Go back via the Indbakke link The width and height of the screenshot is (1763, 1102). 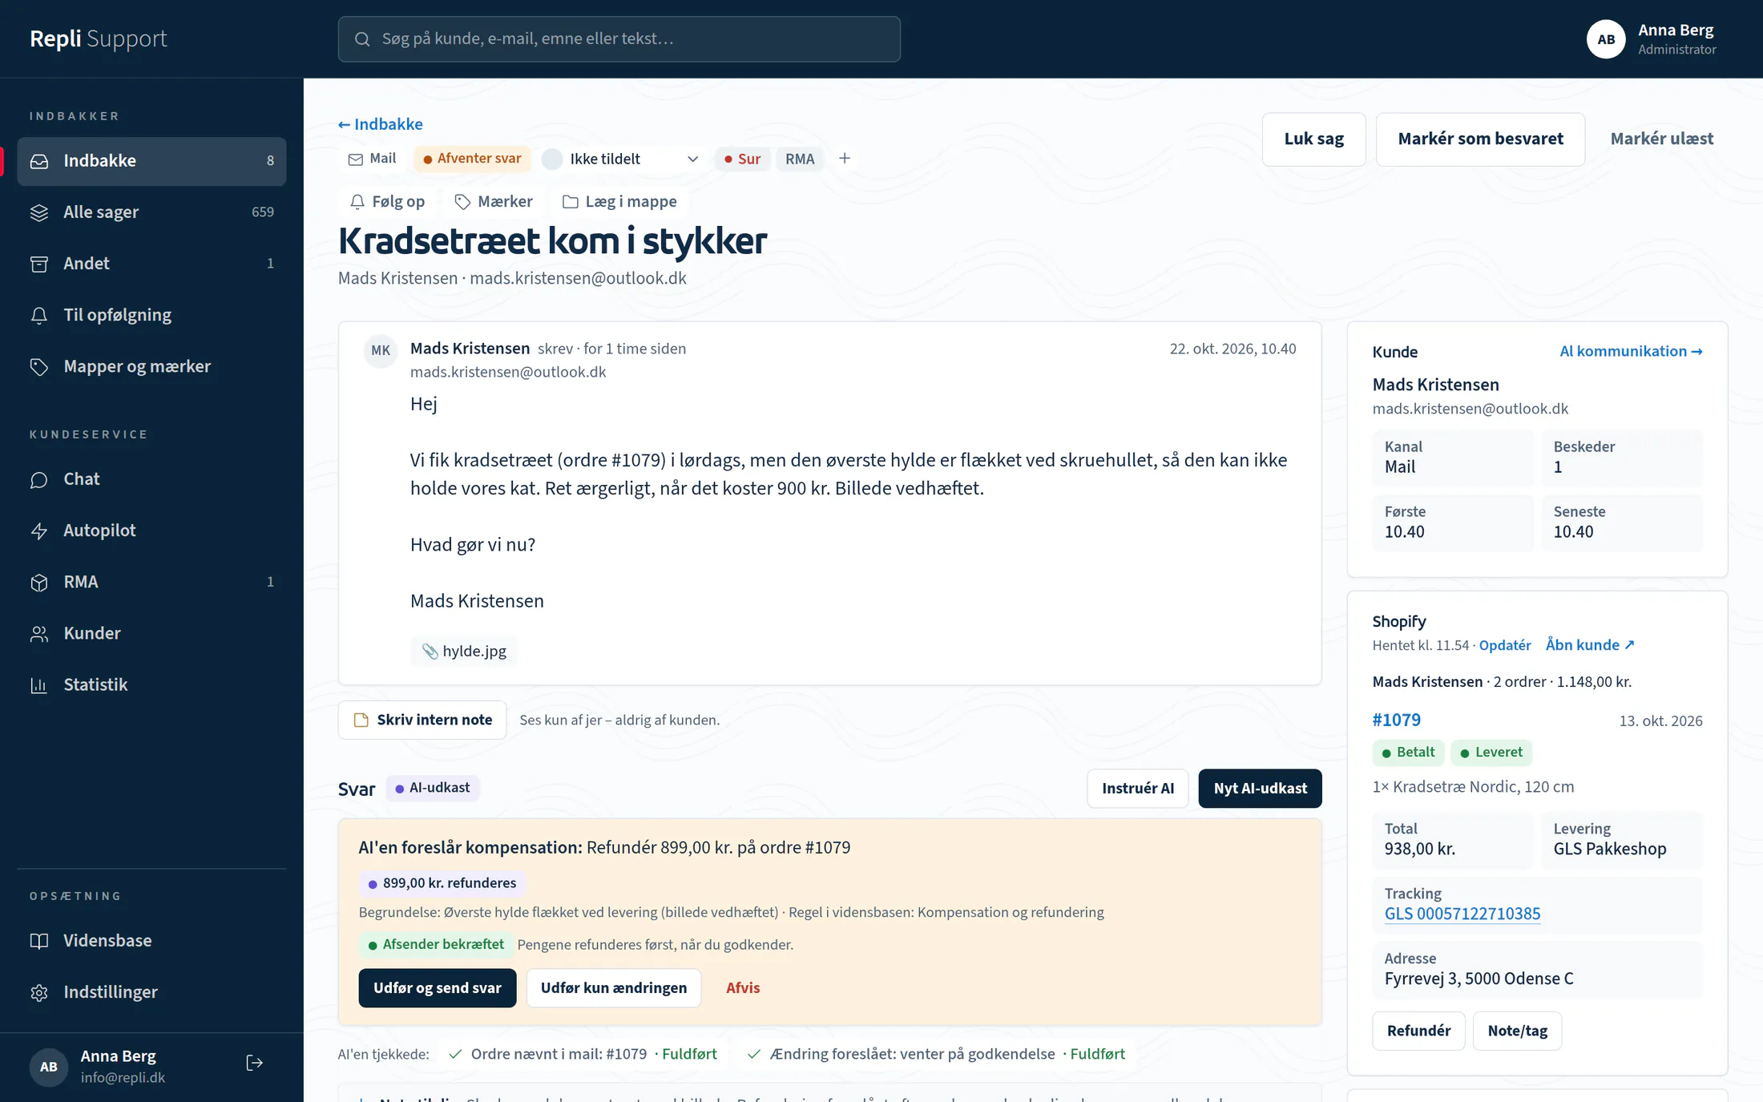[381, 124]
